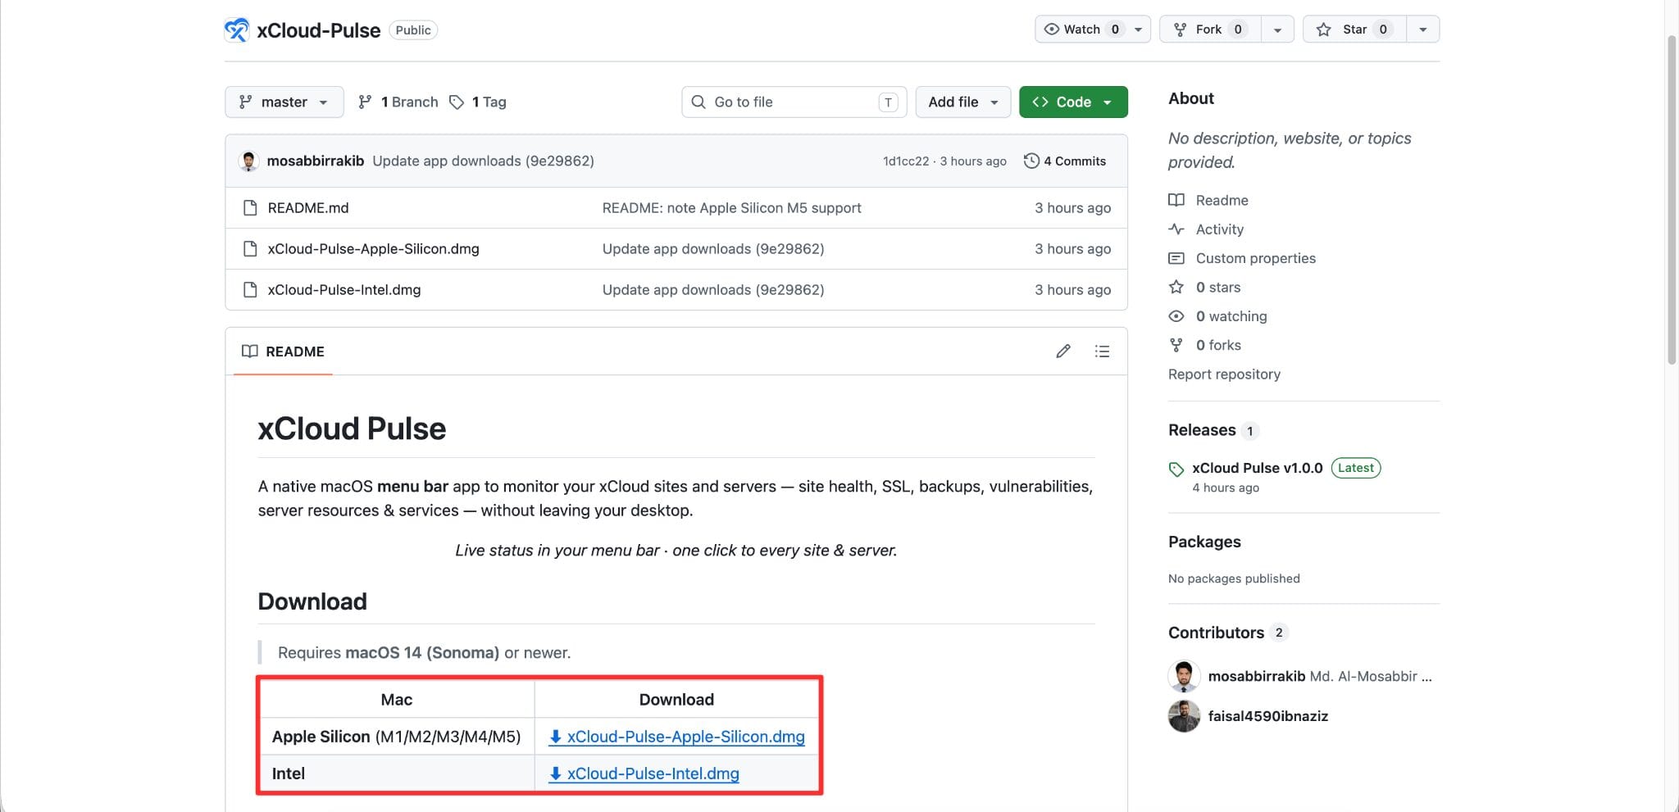
Task: Star the xCloud-Pulse repository
Action: coord(1354,29)
